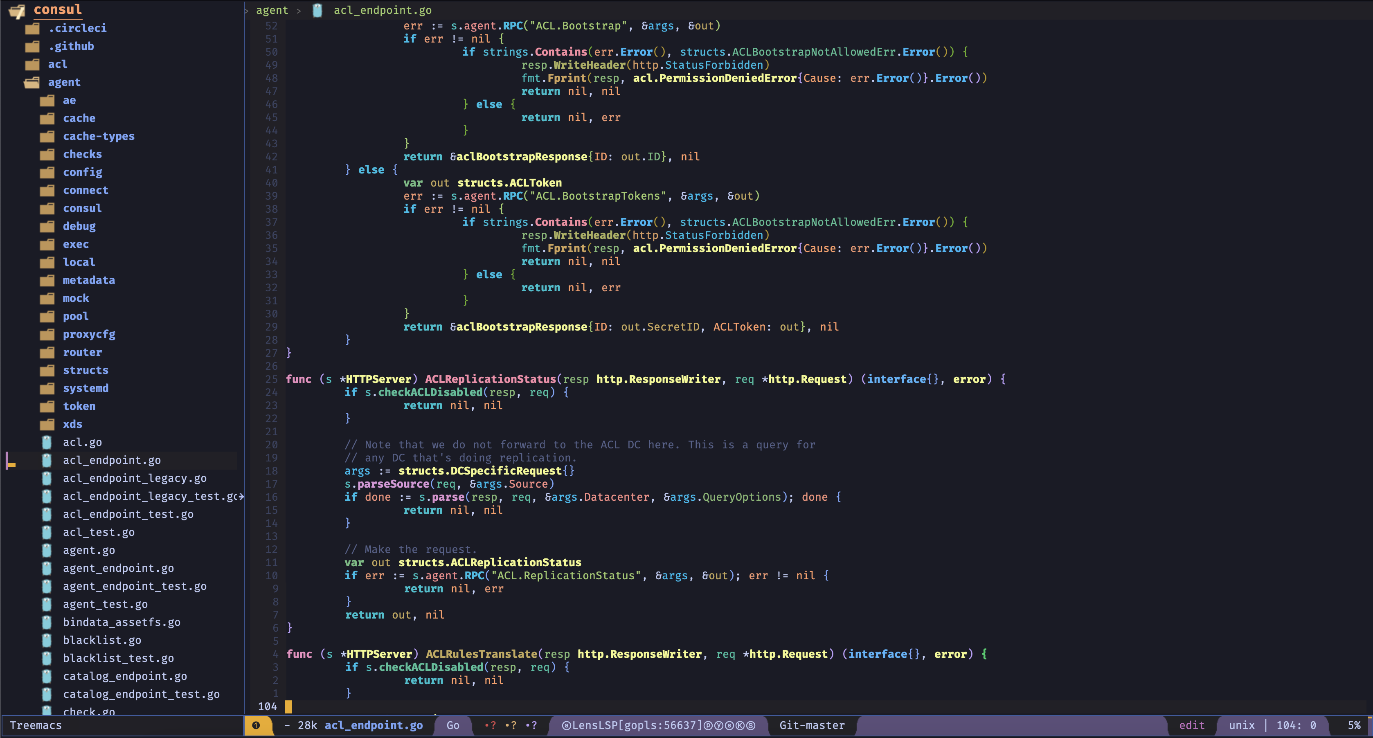Click the agent.go file icon in the tree
Viewport: 1373px width, 738px height.
pyautogui.click(x=47, y=550)
